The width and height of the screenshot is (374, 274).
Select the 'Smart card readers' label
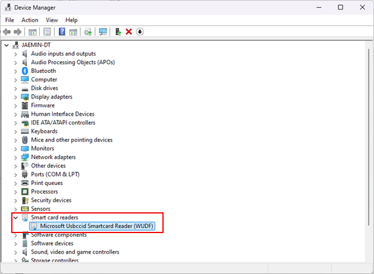[x=55, y=218]
